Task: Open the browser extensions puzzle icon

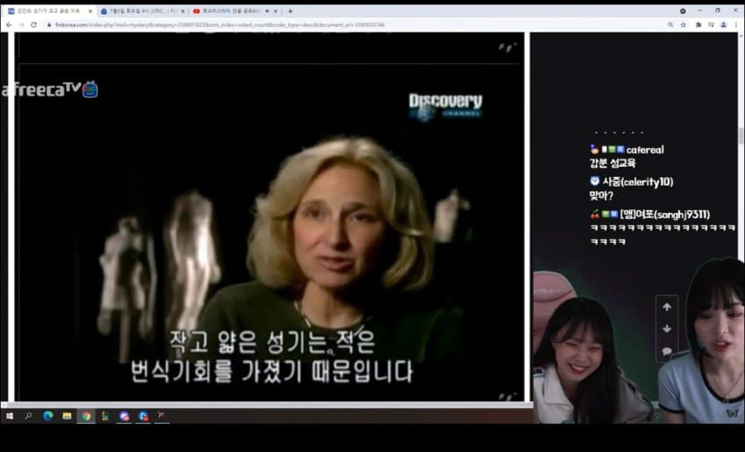Action: 699,25
